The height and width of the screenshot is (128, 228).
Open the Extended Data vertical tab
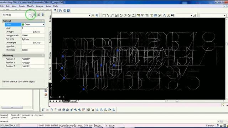(50, 73)
